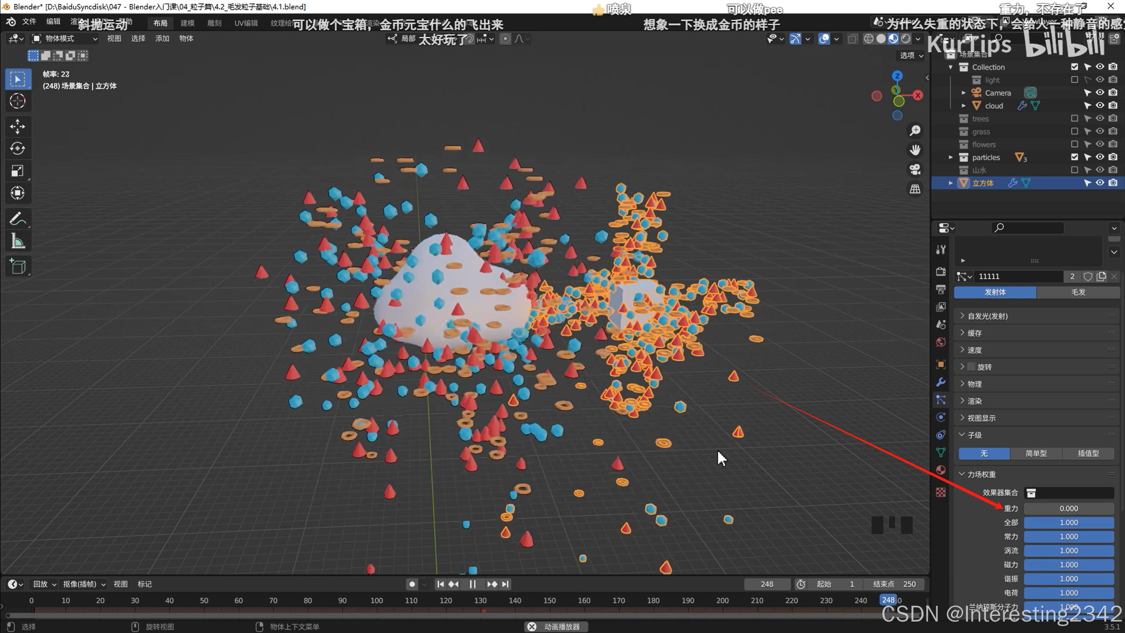Viewport: 1125px width, 633px height.
Task: Toggle camera view icon in viewport
Action: [915, 170]
